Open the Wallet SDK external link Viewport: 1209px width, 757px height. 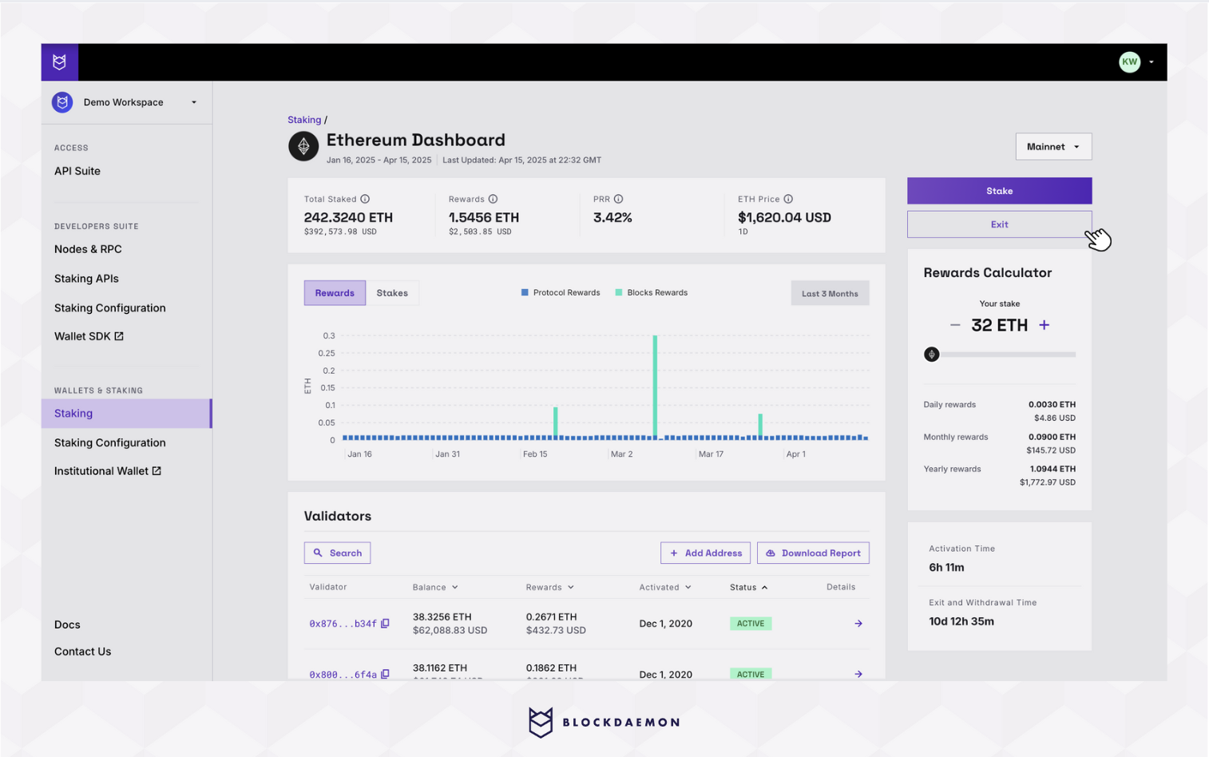(89, 336)
